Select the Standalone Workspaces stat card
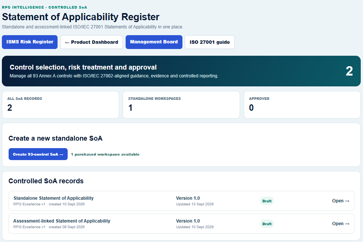 tap(181, 105)
